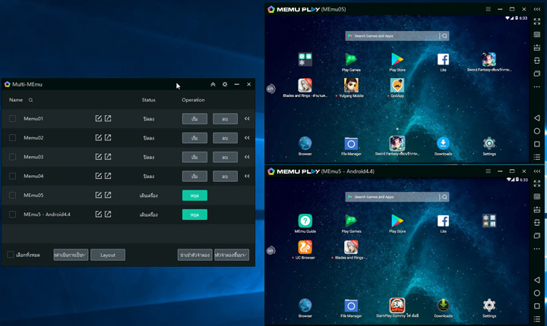Check the Memu04 checkbox
547x326 pixels.
tap(13, 176)
